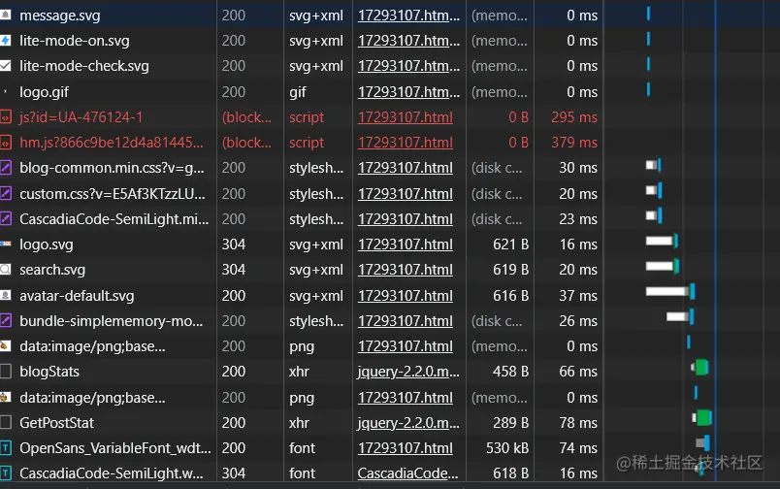Select the custom.css?v=E5Af3KTzzLU request

[113, 193]
